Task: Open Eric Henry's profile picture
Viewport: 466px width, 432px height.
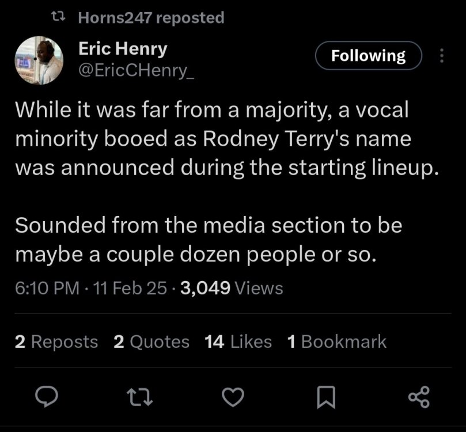Action: click(39, 61)
